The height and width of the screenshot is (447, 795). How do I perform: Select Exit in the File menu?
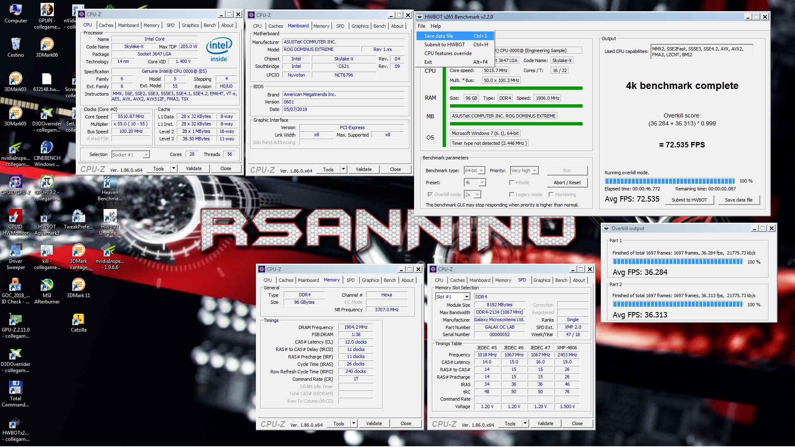coord(455,62)
